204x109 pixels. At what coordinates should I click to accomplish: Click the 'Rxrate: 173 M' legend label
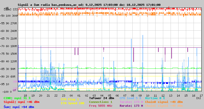(x=131, y=106)
